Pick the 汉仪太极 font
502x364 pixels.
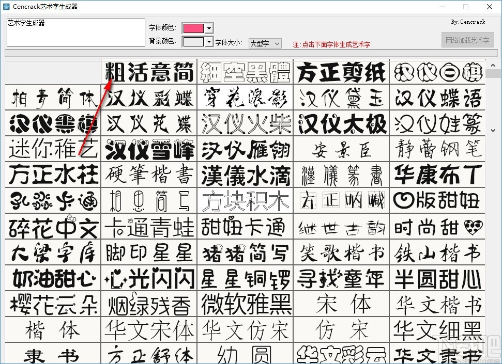tap(341, 124)
